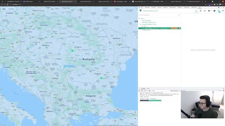Open the Vue devtools Components inspector tab
Viewport: 225px width, 126px height.
click(196, 11)
